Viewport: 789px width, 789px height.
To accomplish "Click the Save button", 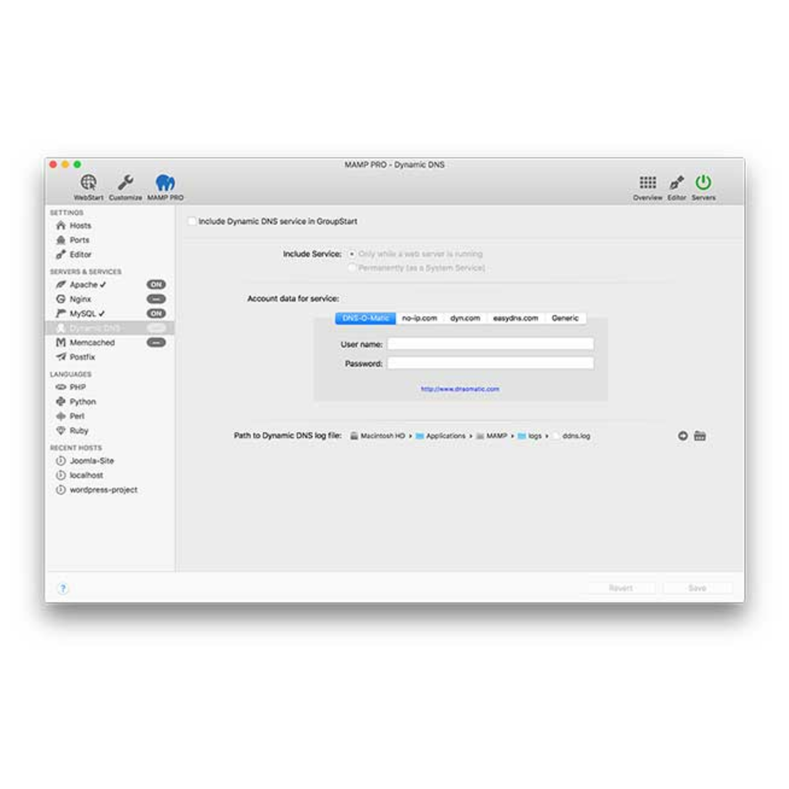I will click(697, 588).
